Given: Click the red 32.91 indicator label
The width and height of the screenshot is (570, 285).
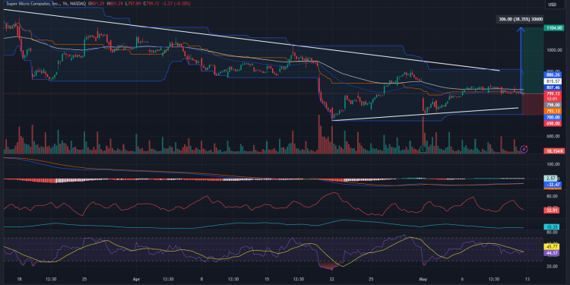Looking at the screenshot, I should coord(551,210).
